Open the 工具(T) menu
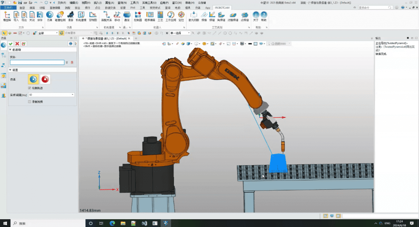 point(134,2)
